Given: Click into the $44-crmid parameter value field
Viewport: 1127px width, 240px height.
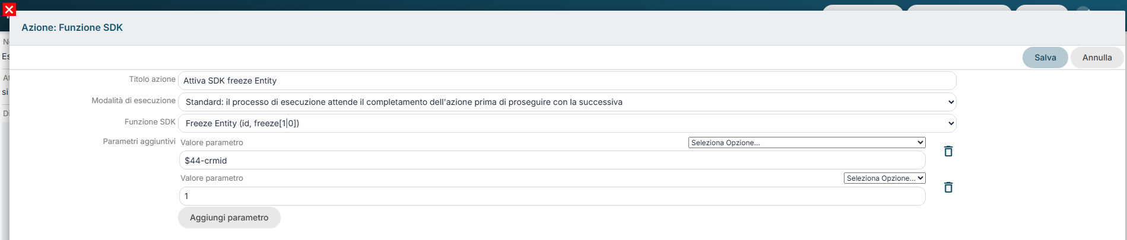Looking at the screenshot, I should (552, 161).
